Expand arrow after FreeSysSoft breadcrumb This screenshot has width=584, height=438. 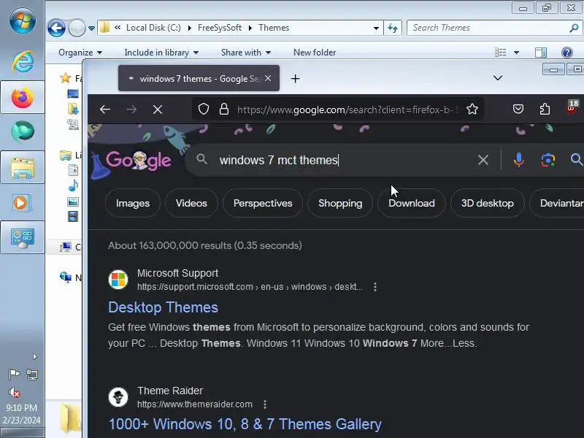(250, 28)
